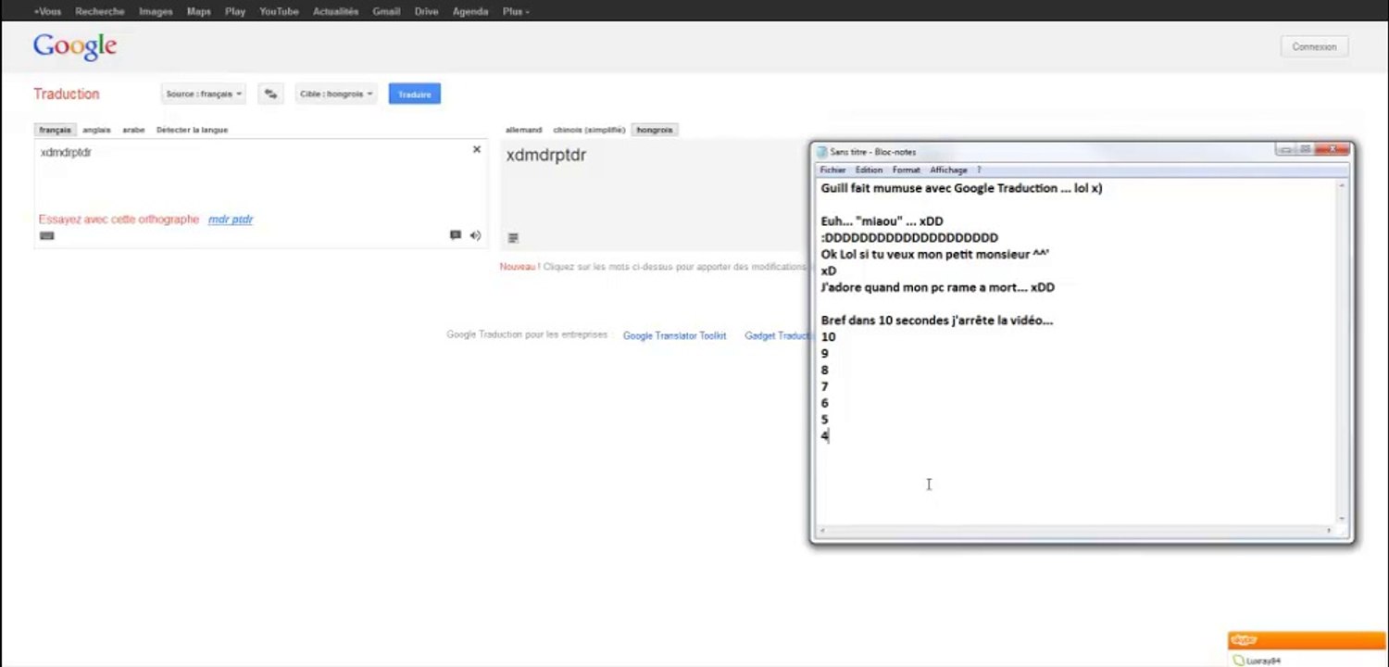
Task: Open Google Translator Toolkit link
Action: 674,335
